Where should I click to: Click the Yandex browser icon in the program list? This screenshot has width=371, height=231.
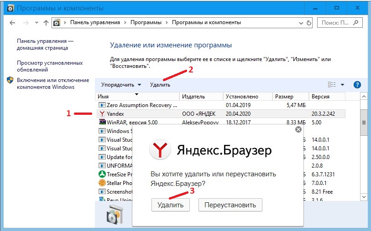pos(102,113)
